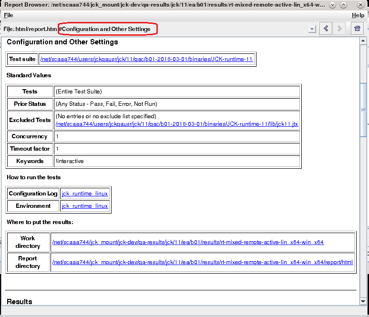The width and height of the screenshot is (369, 317).
Task: Click the scrollbar down arrow
Action: [x=363, y=301]
